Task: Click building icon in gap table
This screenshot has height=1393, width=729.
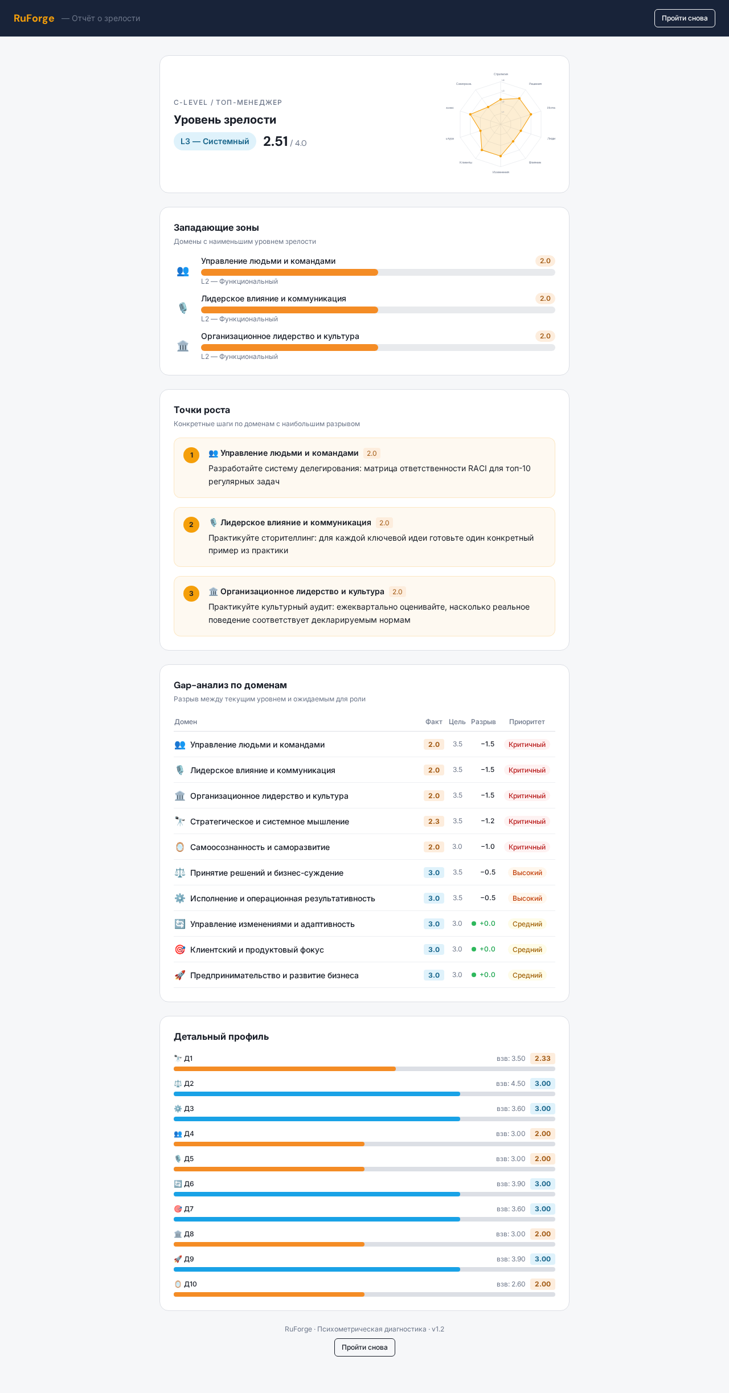Action: [x=180, y=796]
